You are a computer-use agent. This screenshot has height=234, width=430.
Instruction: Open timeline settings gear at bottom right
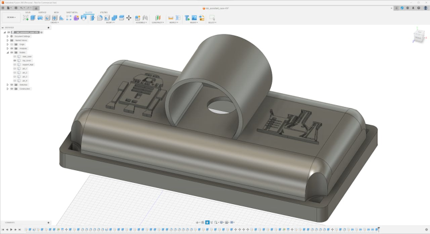(426, 229)
